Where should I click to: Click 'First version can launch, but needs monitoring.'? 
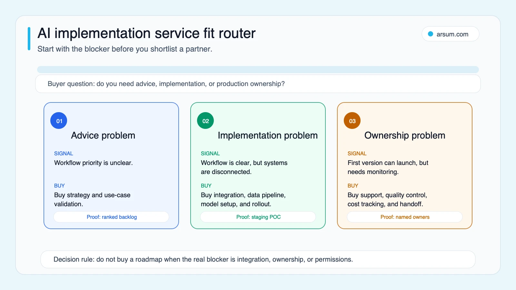[x=388, y=167]
